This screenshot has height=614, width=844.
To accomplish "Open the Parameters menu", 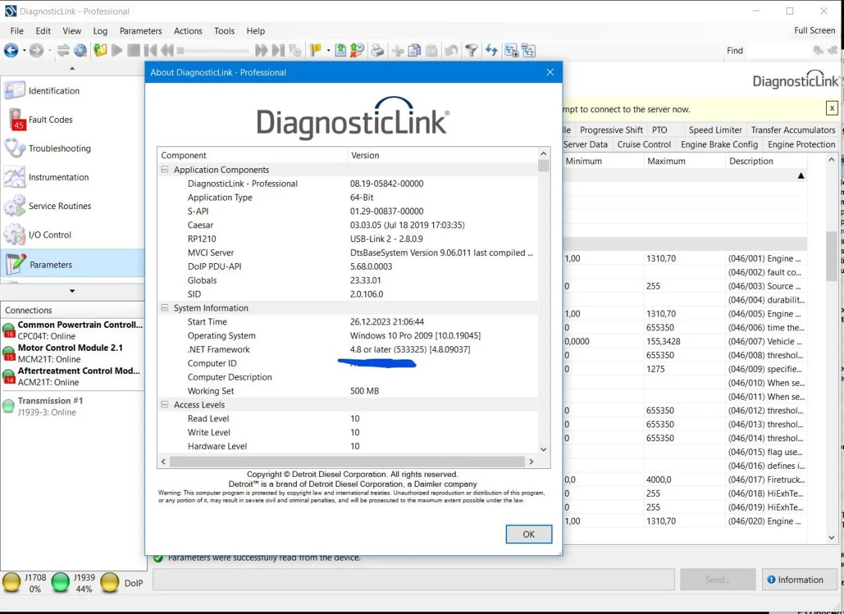I will click(140, 31).
